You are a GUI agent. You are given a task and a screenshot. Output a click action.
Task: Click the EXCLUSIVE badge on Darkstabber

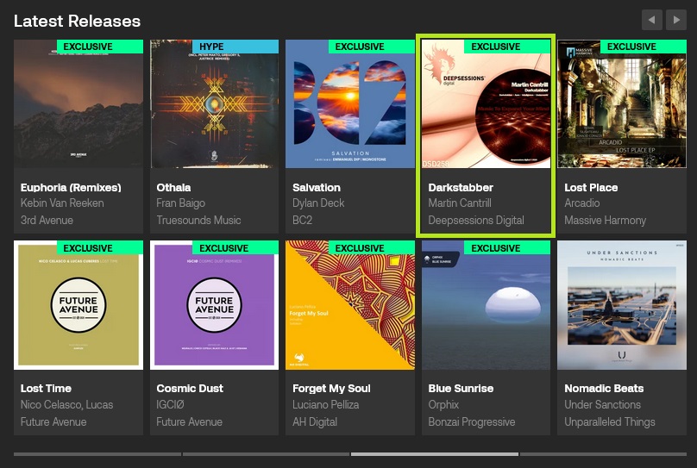(507, 47)
